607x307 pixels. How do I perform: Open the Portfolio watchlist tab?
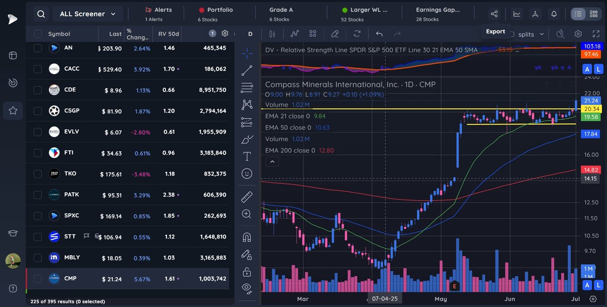click(216, 14)
